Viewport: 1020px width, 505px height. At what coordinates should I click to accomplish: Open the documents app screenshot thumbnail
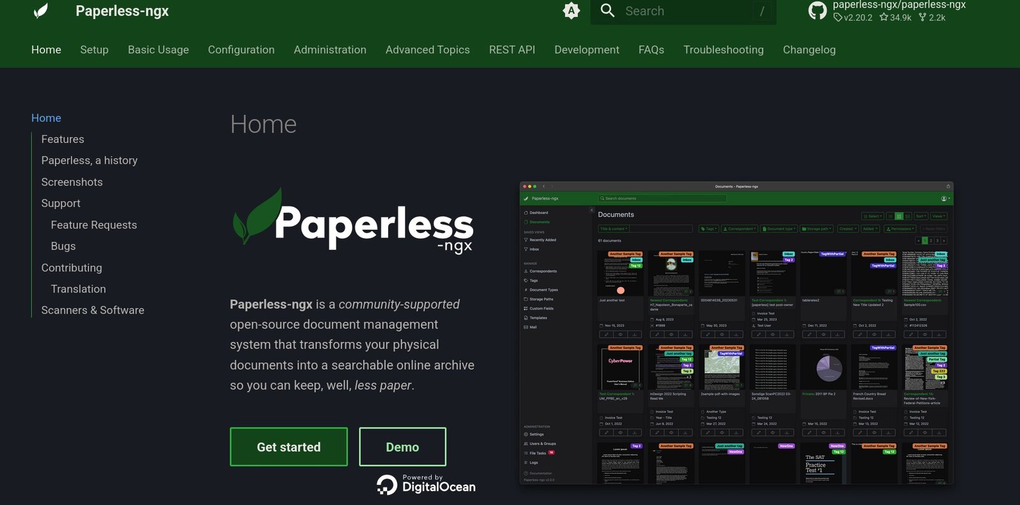click(736, 333)
